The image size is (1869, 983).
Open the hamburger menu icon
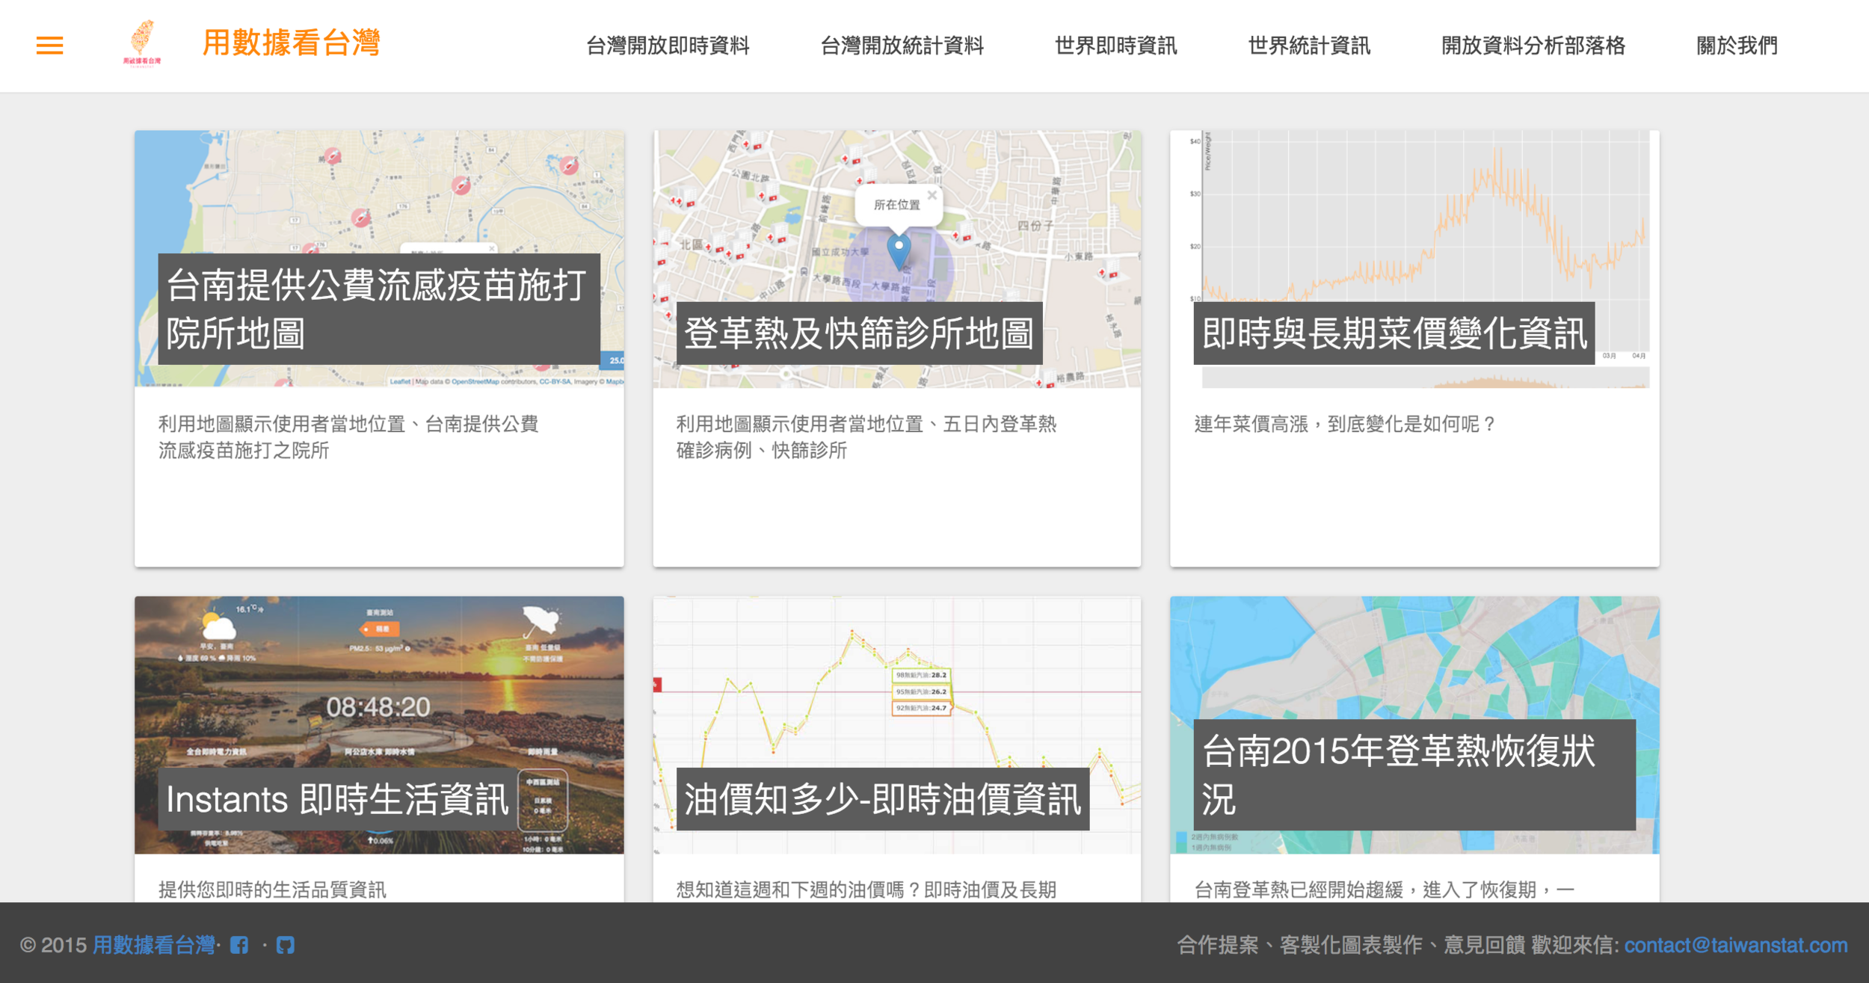tap(49, 46)
